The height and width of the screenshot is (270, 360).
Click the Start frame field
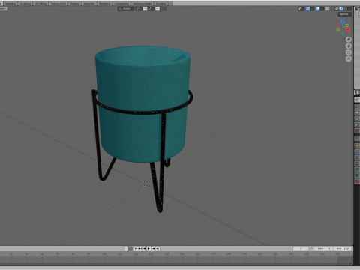tap(323, 248)
